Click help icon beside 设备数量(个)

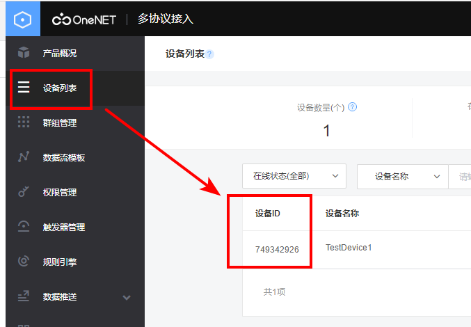(352, 107)
